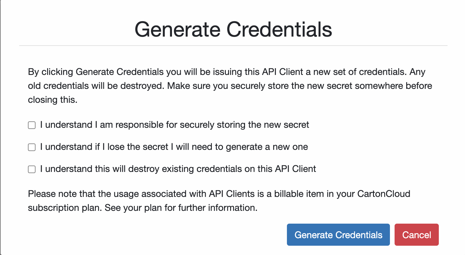Check 'I understand I am responsible for securely storing the new secret'
This screenshot has height=255, width=465.
(31, 125)
